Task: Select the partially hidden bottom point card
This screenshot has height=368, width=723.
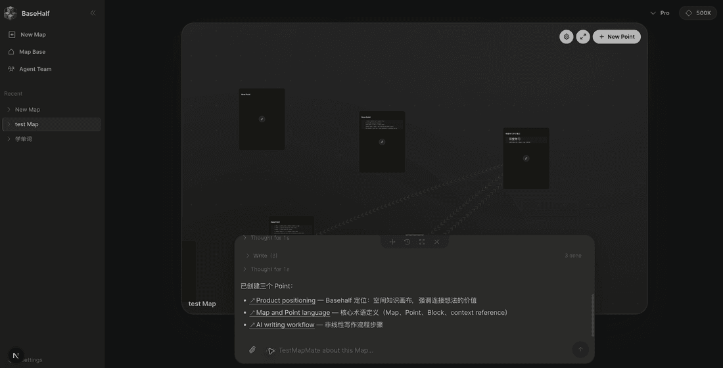Action: [291, 225]
